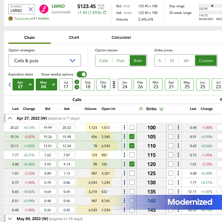Collapse the Apr 27, 2022 (W) section
This screenshot has width=222, height=222.
(x=10, y=118)
